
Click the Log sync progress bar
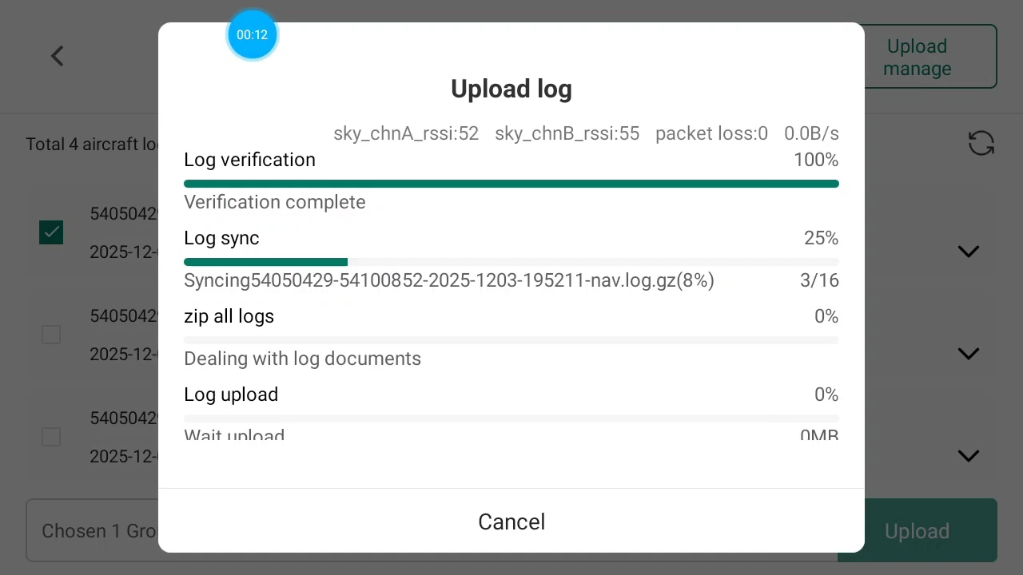click(511, 262)
